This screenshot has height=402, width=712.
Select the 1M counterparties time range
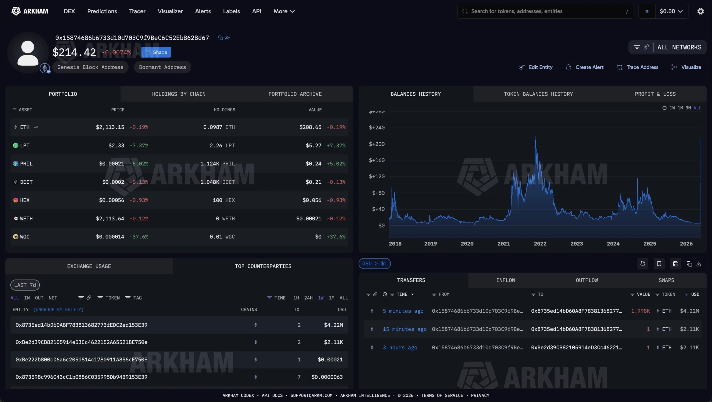(332, 298)
